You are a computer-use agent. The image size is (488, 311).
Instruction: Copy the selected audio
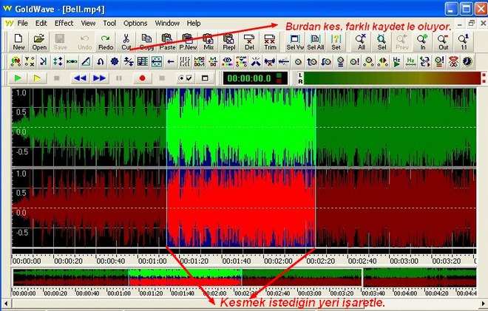[x=146, y=42]
